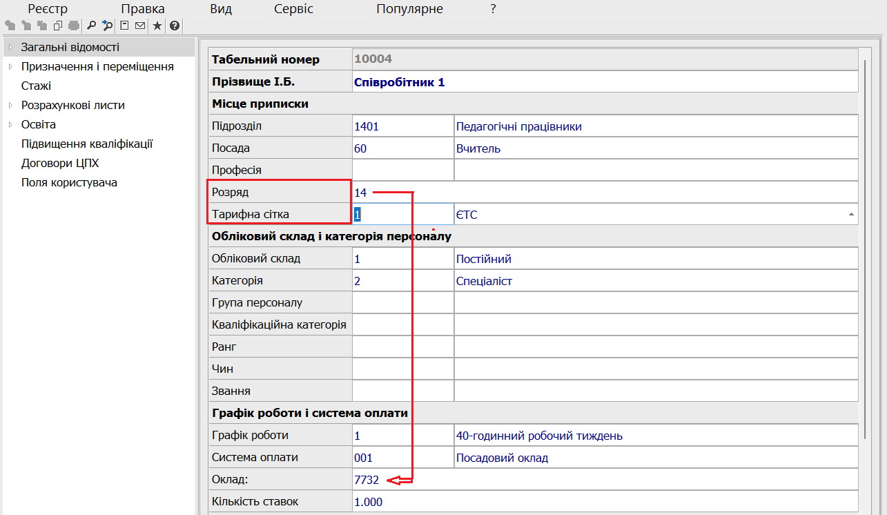Click the first greyed toolbar icon
Image resolution: width=887 pixels, height=515 pixels.
10,26
